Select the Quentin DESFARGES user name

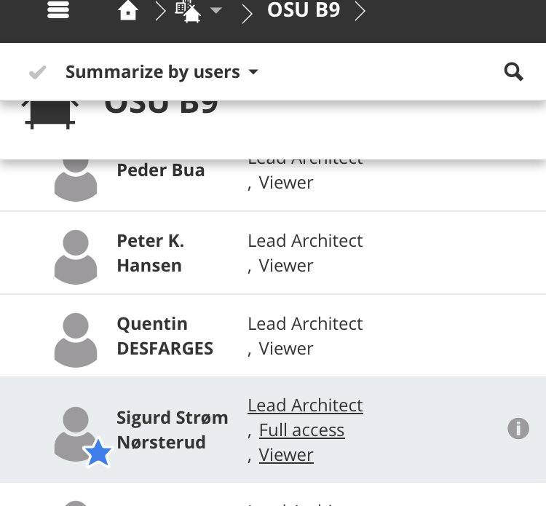click(165, 336)
